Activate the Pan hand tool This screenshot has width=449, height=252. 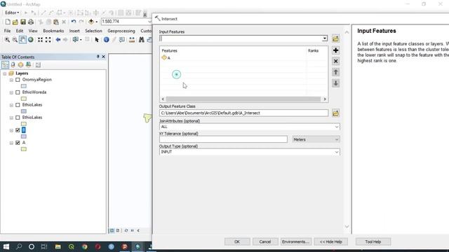pos(22,40)
